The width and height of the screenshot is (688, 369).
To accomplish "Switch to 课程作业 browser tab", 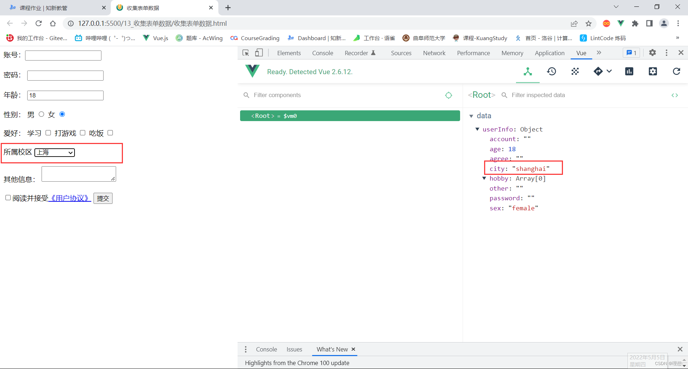I will click(x=56, y=8).
